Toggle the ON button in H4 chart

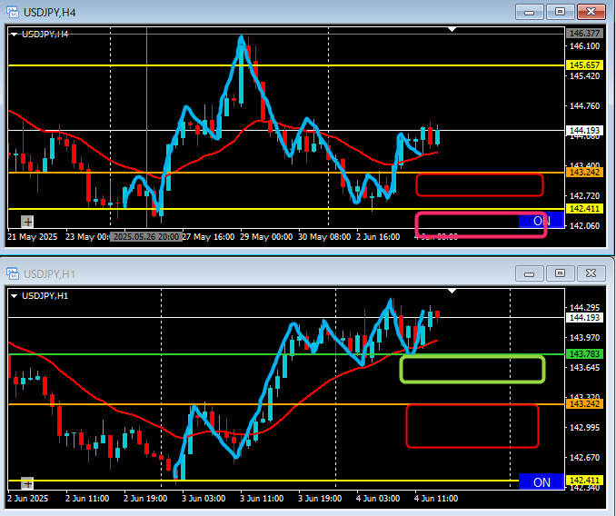tap(541, 221)
